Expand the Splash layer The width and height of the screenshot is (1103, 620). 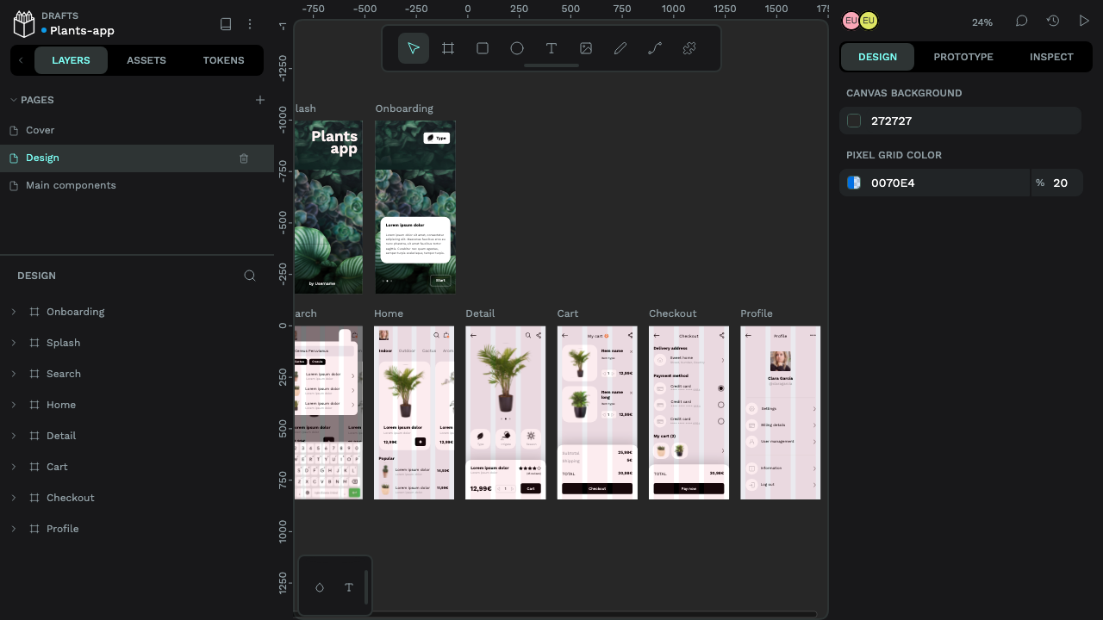[x=14, y=343]
